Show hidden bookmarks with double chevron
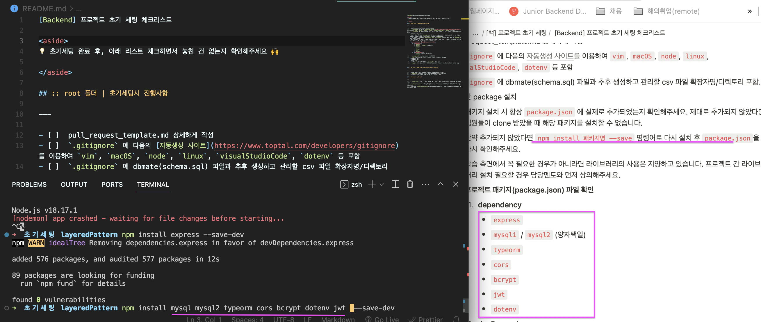The width and height of the screenshot is (761, 322). 749,11
